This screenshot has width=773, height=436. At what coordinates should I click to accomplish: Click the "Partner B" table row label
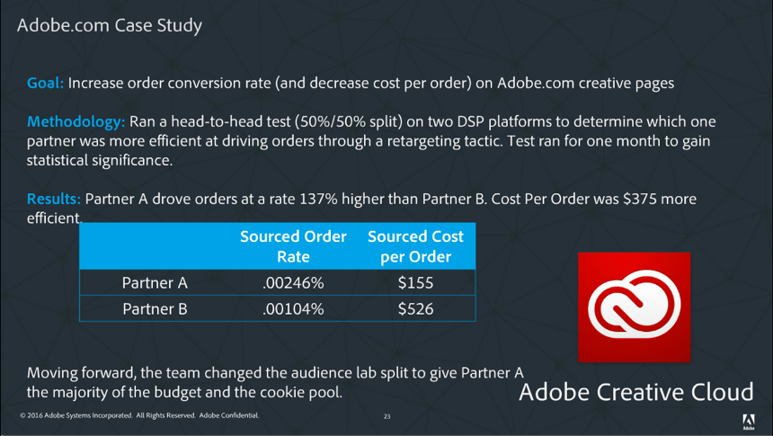[x=155, y=309]
